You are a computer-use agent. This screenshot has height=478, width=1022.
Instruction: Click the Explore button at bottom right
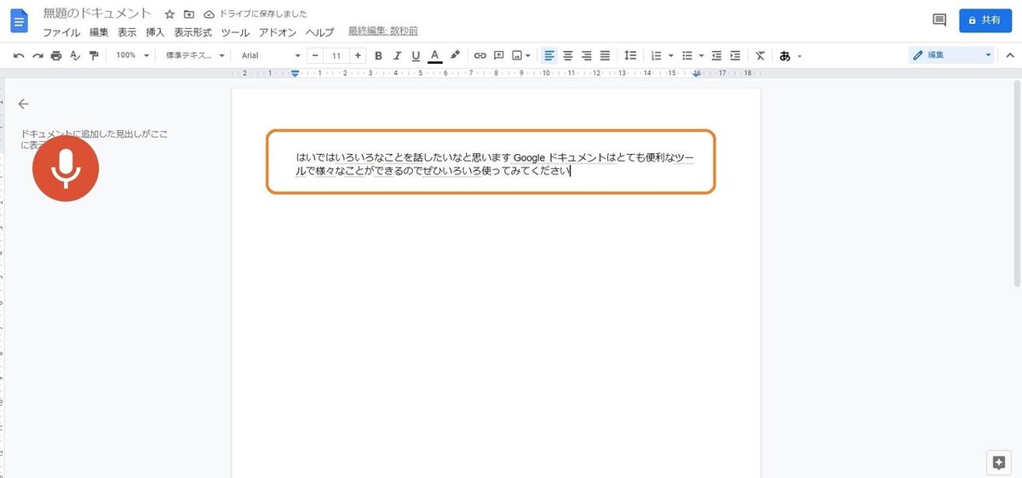(998, 462)
